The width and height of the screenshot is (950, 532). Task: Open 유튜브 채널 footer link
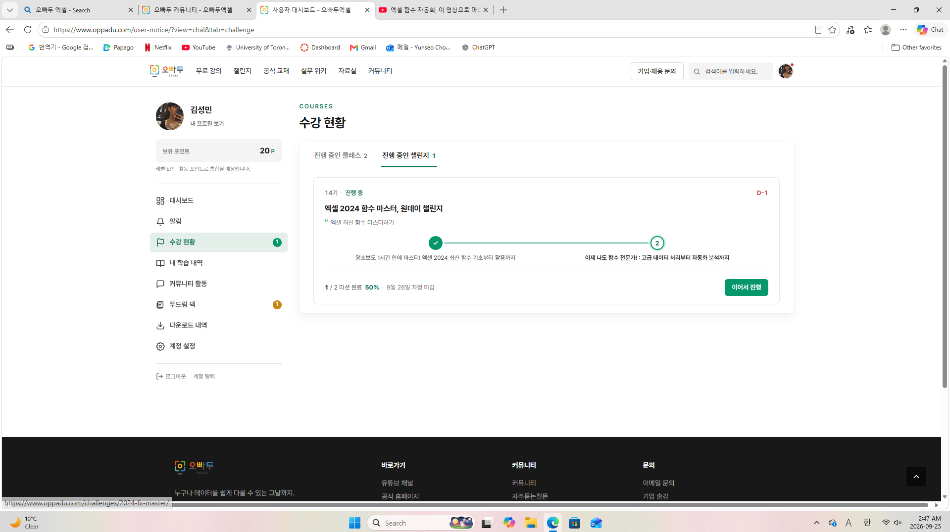[397, 483]
